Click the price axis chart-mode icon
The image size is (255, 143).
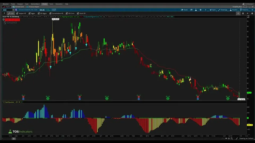[x=248, y=17]
